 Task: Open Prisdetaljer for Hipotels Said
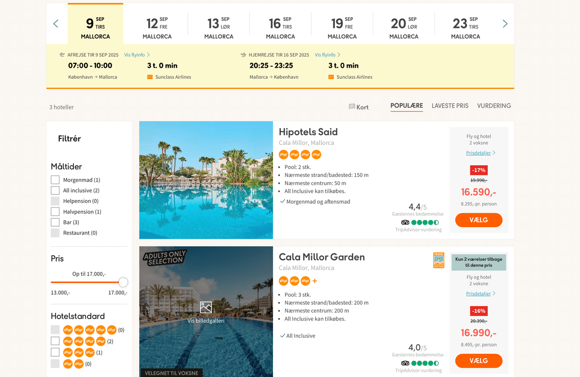(x=480, y=153)
